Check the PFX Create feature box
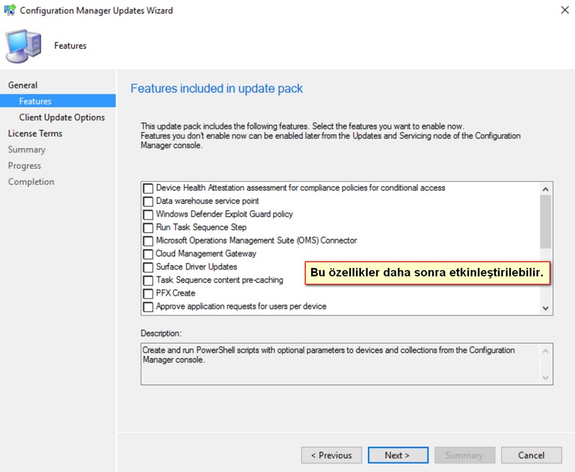Image resolution: width=575 pixels, height=472 pixels. click(148, 294)
